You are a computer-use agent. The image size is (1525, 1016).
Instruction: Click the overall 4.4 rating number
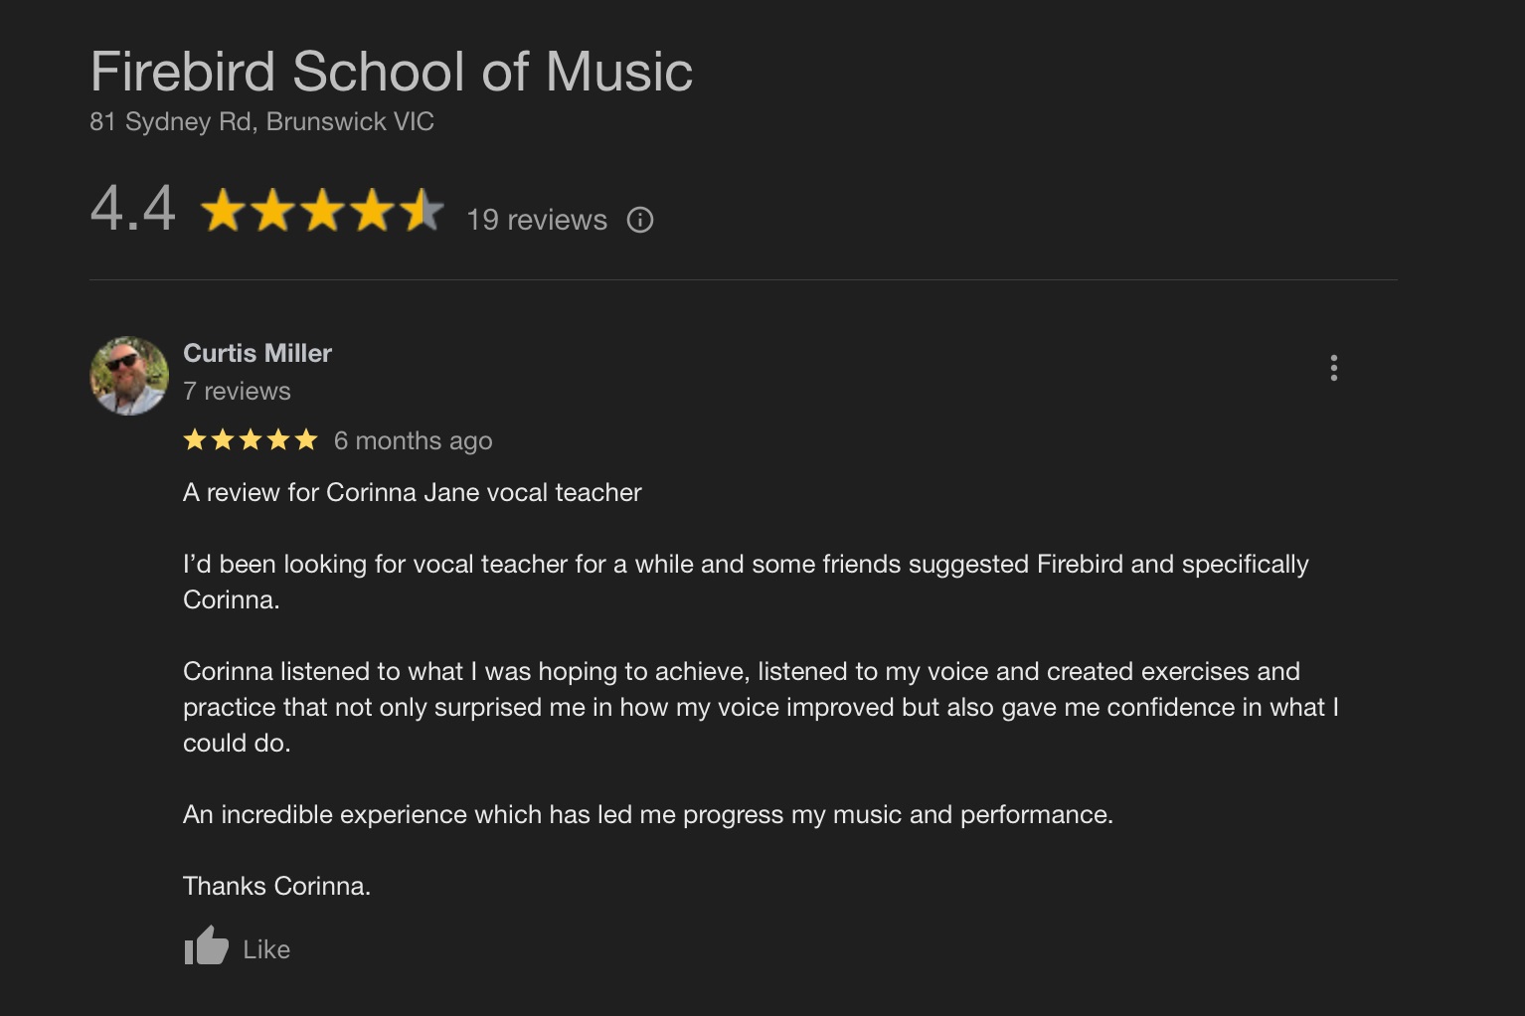pyautogui.click(x=133, y=209)
